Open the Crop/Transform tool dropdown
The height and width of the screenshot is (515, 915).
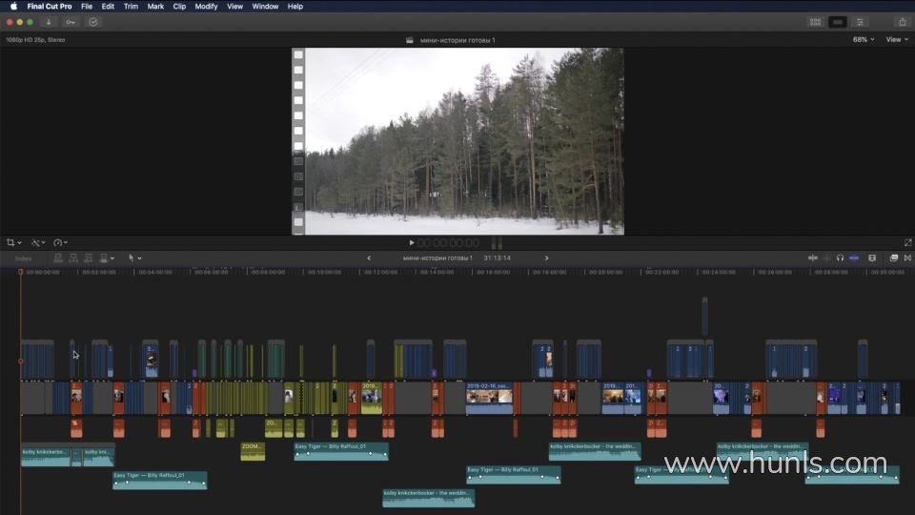click(14, 242)
